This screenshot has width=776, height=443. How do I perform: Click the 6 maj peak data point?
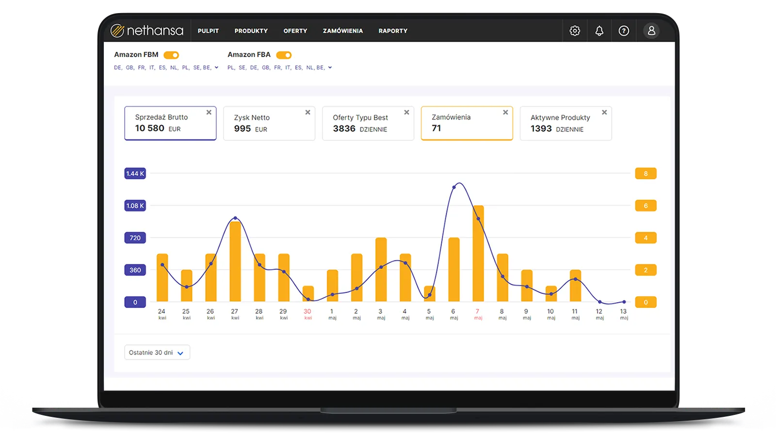coord(454,187)
